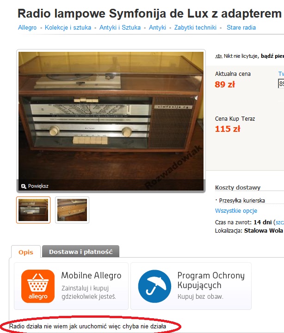284x333 pixels.
Task: Select the first radio front thumbnail
Action: [x=33, y=210]
